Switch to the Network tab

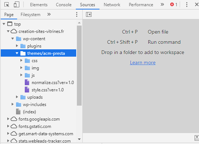pos(112,5)
